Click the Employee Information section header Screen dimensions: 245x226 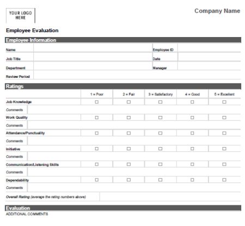click(123, 40)
